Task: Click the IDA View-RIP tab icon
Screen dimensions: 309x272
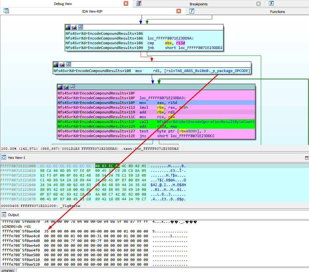Action: click(6, 11)
